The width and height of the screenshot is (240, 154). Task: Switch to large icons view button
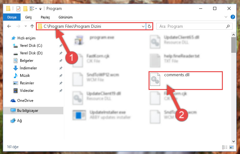pyautogui.click(x=232, y=147)
